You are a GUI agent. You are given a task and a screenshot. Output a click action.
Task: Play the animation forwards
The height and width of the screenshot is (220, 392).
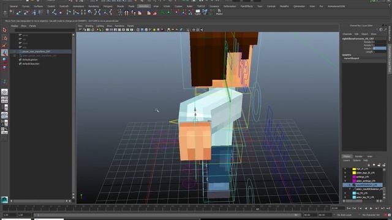pyautogui.click(x=371, y=208)
